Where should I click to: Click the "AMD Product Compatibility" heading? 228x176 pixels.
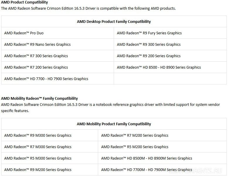coord(24,2)
